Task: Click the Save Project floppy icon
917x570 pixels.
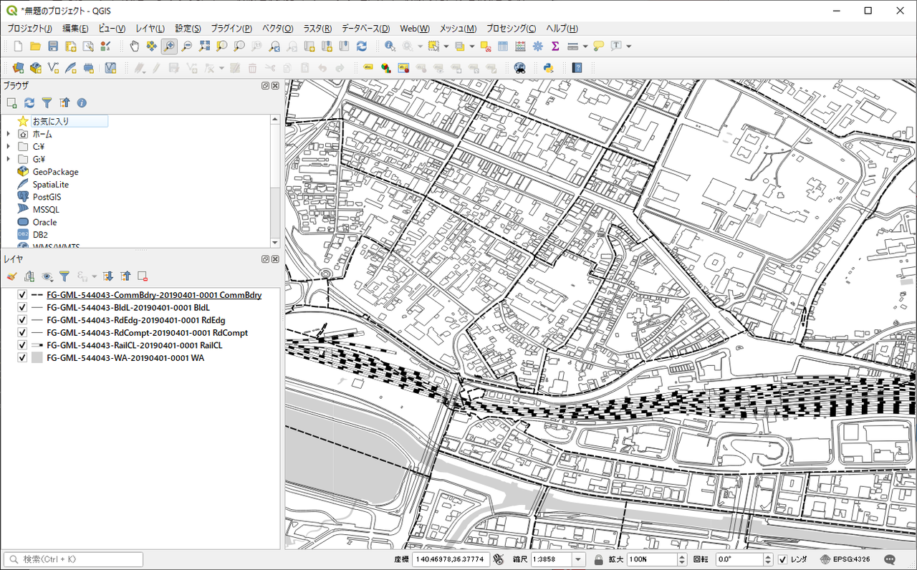Action: click(53, 47)
